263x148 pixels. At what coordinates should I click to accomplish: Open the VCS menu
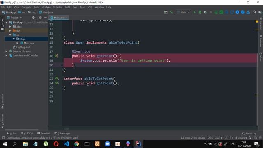coord(90,7)
